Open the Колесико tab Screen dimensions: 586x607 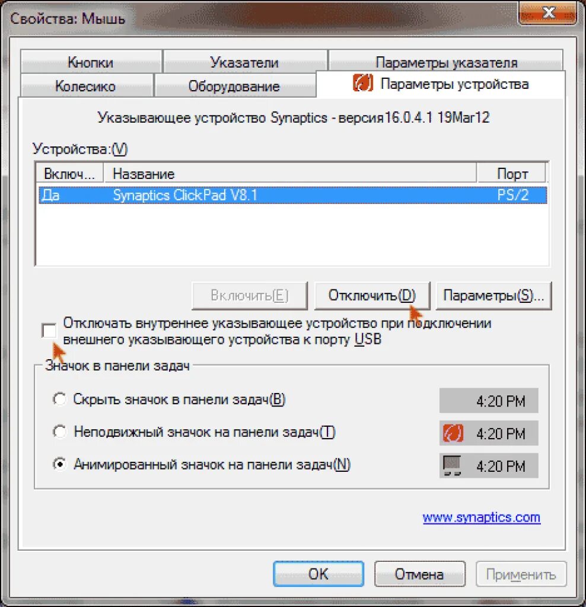tap(85, 85)
